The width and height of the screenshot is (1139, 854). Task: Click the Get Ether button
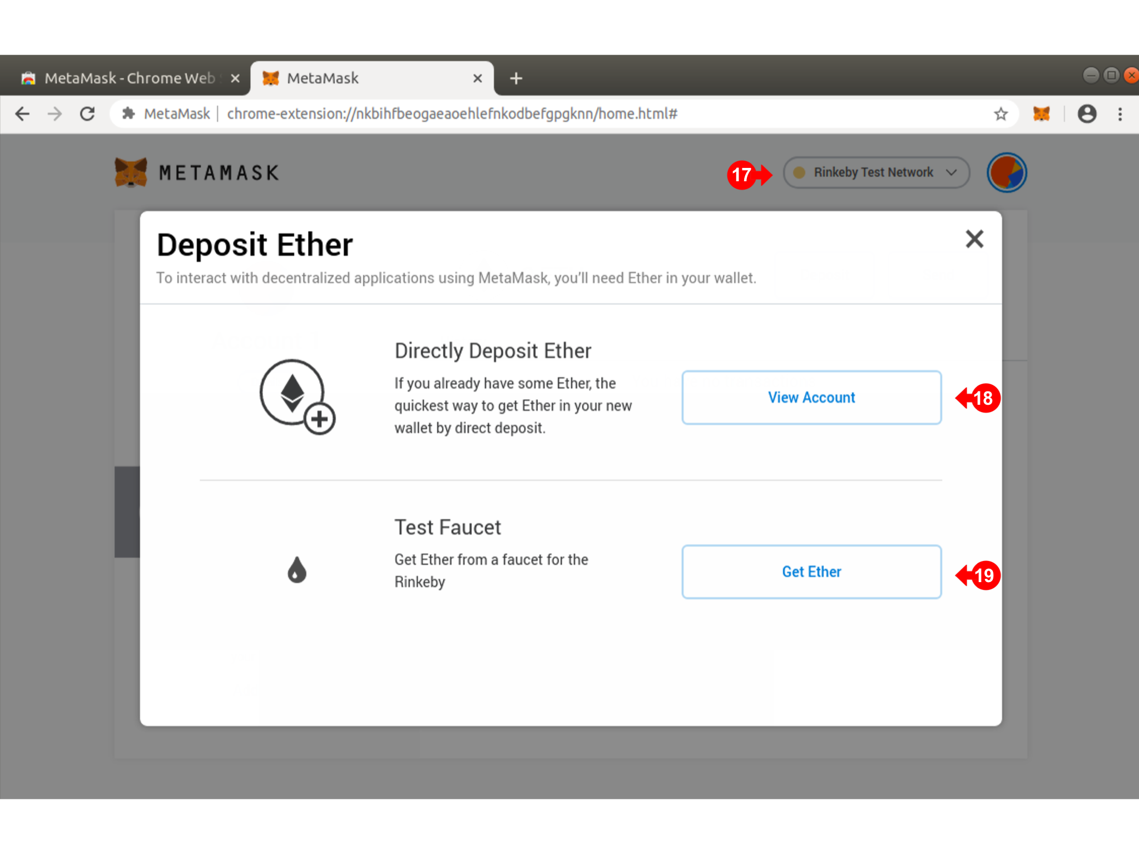811,572
